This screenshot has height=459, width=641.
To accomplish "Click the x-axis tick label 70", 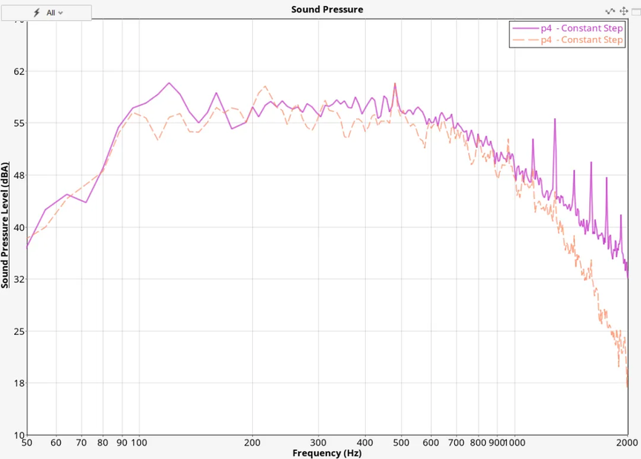I will [x=82, y=443].
